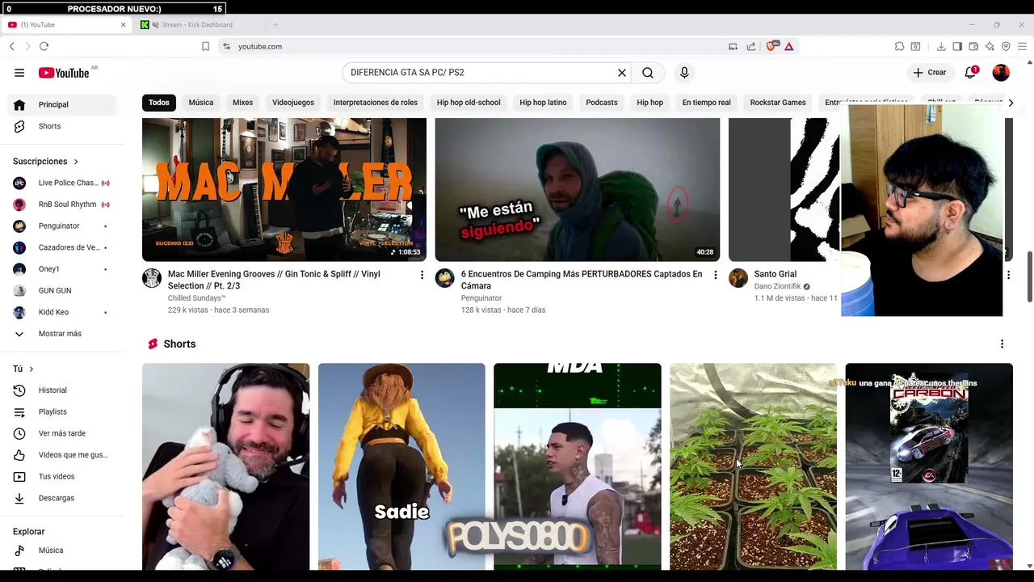Click the Crear button
Viewport: 1034px width, 582px height.
click(930, 73)
